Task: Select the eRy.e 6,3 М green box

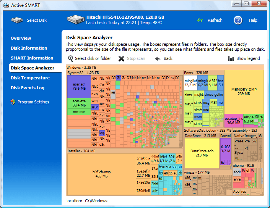Action: [x=249, y=119]
